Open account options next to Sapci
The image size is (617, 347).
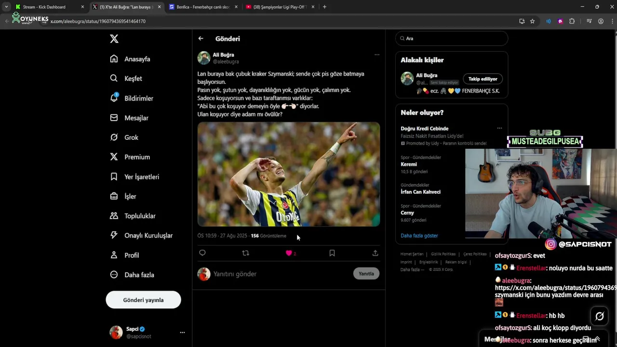182,333
